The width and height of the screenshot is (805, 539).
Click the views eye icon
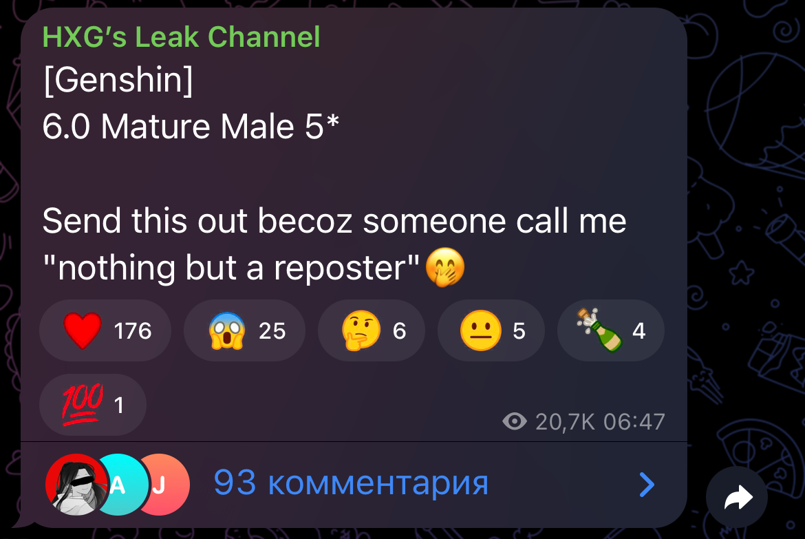click(515, 421)
